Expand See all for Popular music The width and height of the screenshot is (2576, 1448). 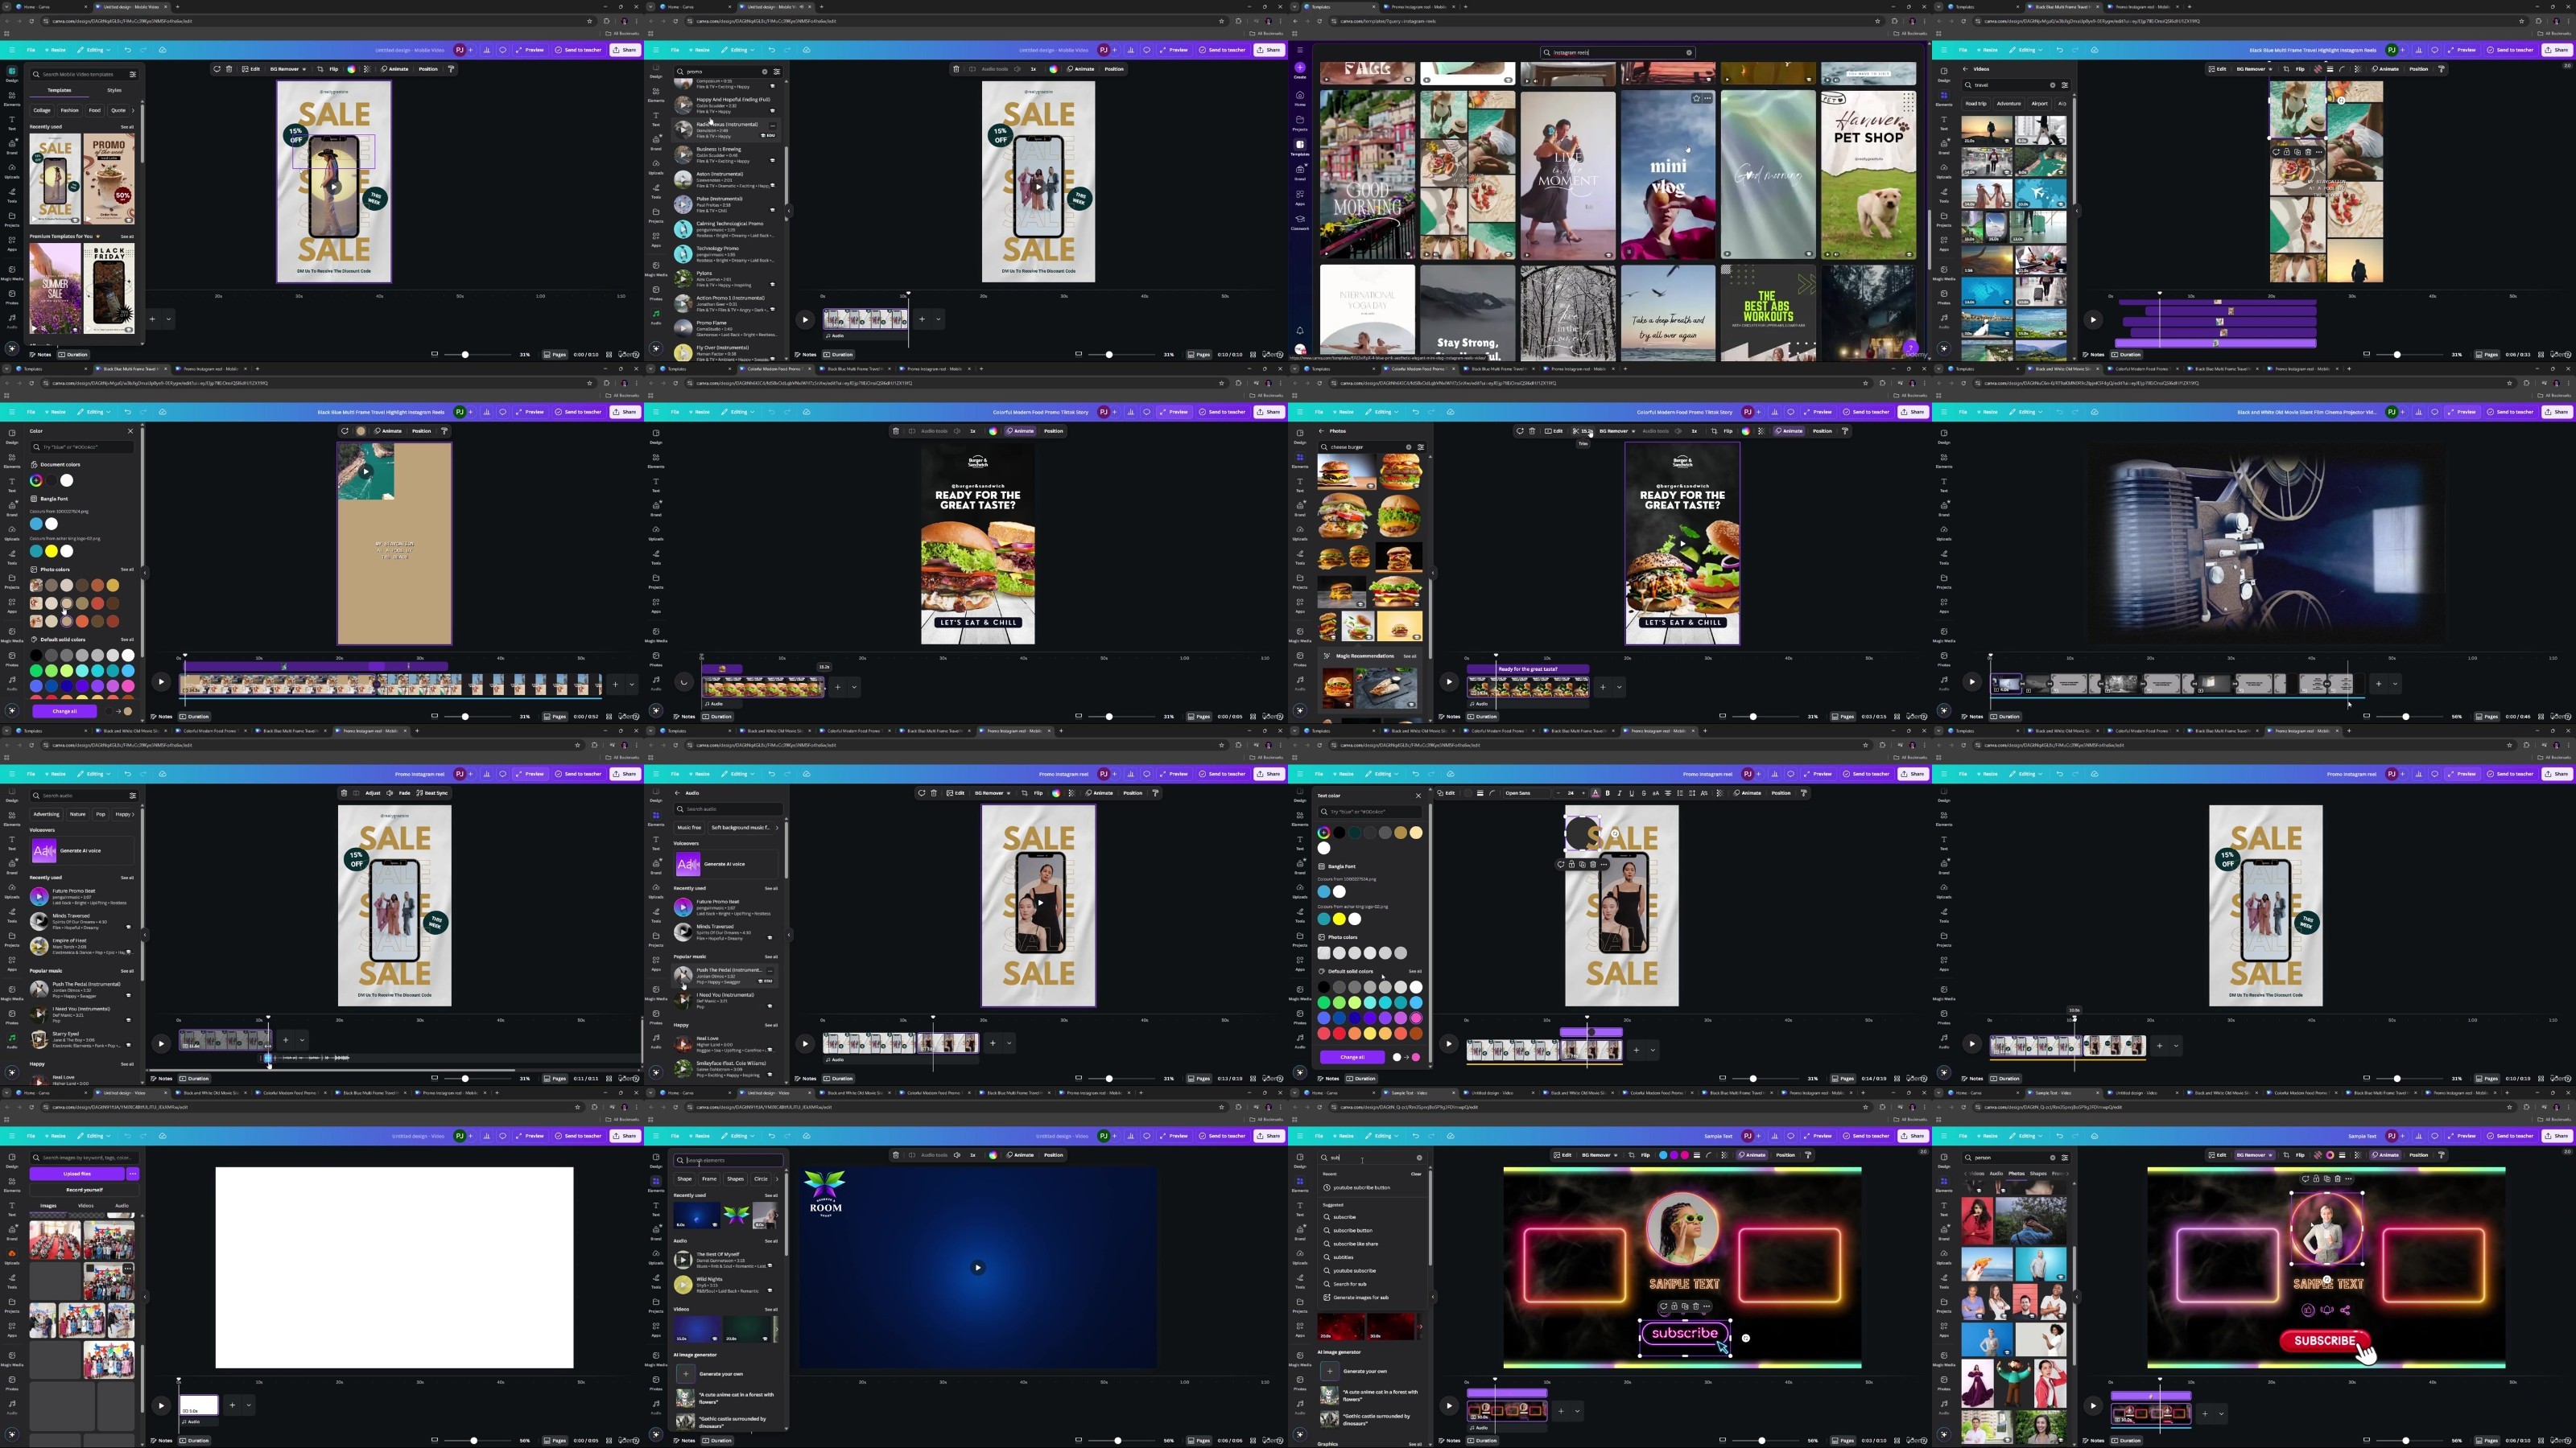127,970
